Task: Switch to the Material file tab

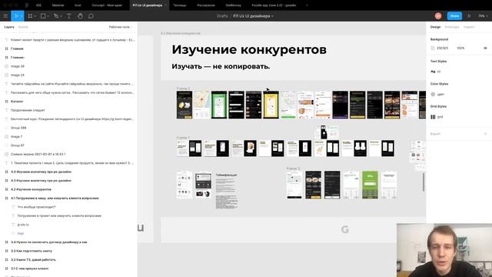Action: click(x=58, y=5)
